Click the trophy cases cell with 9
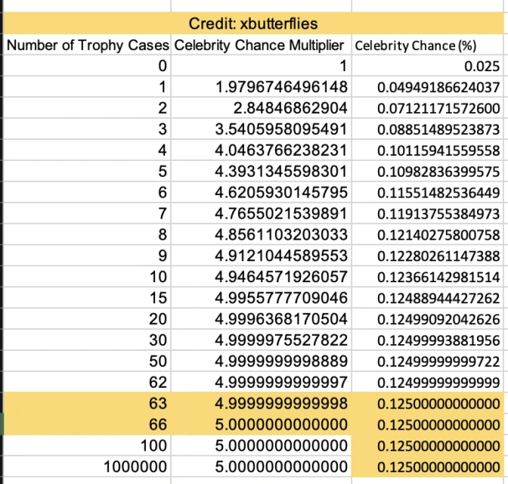508x484 pixels. tap(87, 255)
